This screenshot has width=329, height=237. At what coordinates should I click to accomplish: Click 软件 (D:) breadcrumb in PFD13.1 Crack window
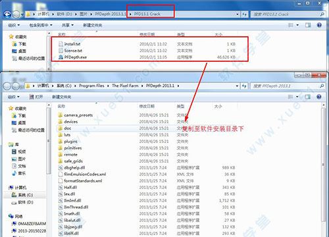click(x=64, y=14)
